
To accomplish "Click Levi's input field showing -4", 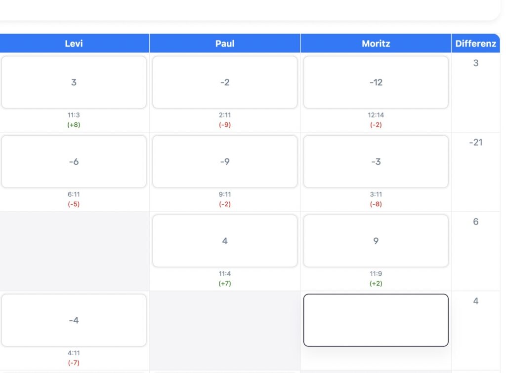I will tap(74, 321).
